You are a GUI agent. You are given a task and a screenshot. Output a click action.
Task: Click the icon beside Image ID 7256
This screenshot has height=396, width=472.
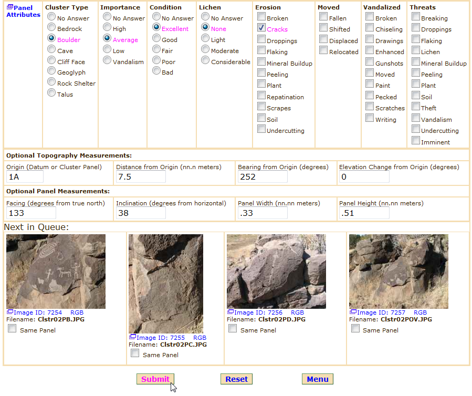point(230,312)
